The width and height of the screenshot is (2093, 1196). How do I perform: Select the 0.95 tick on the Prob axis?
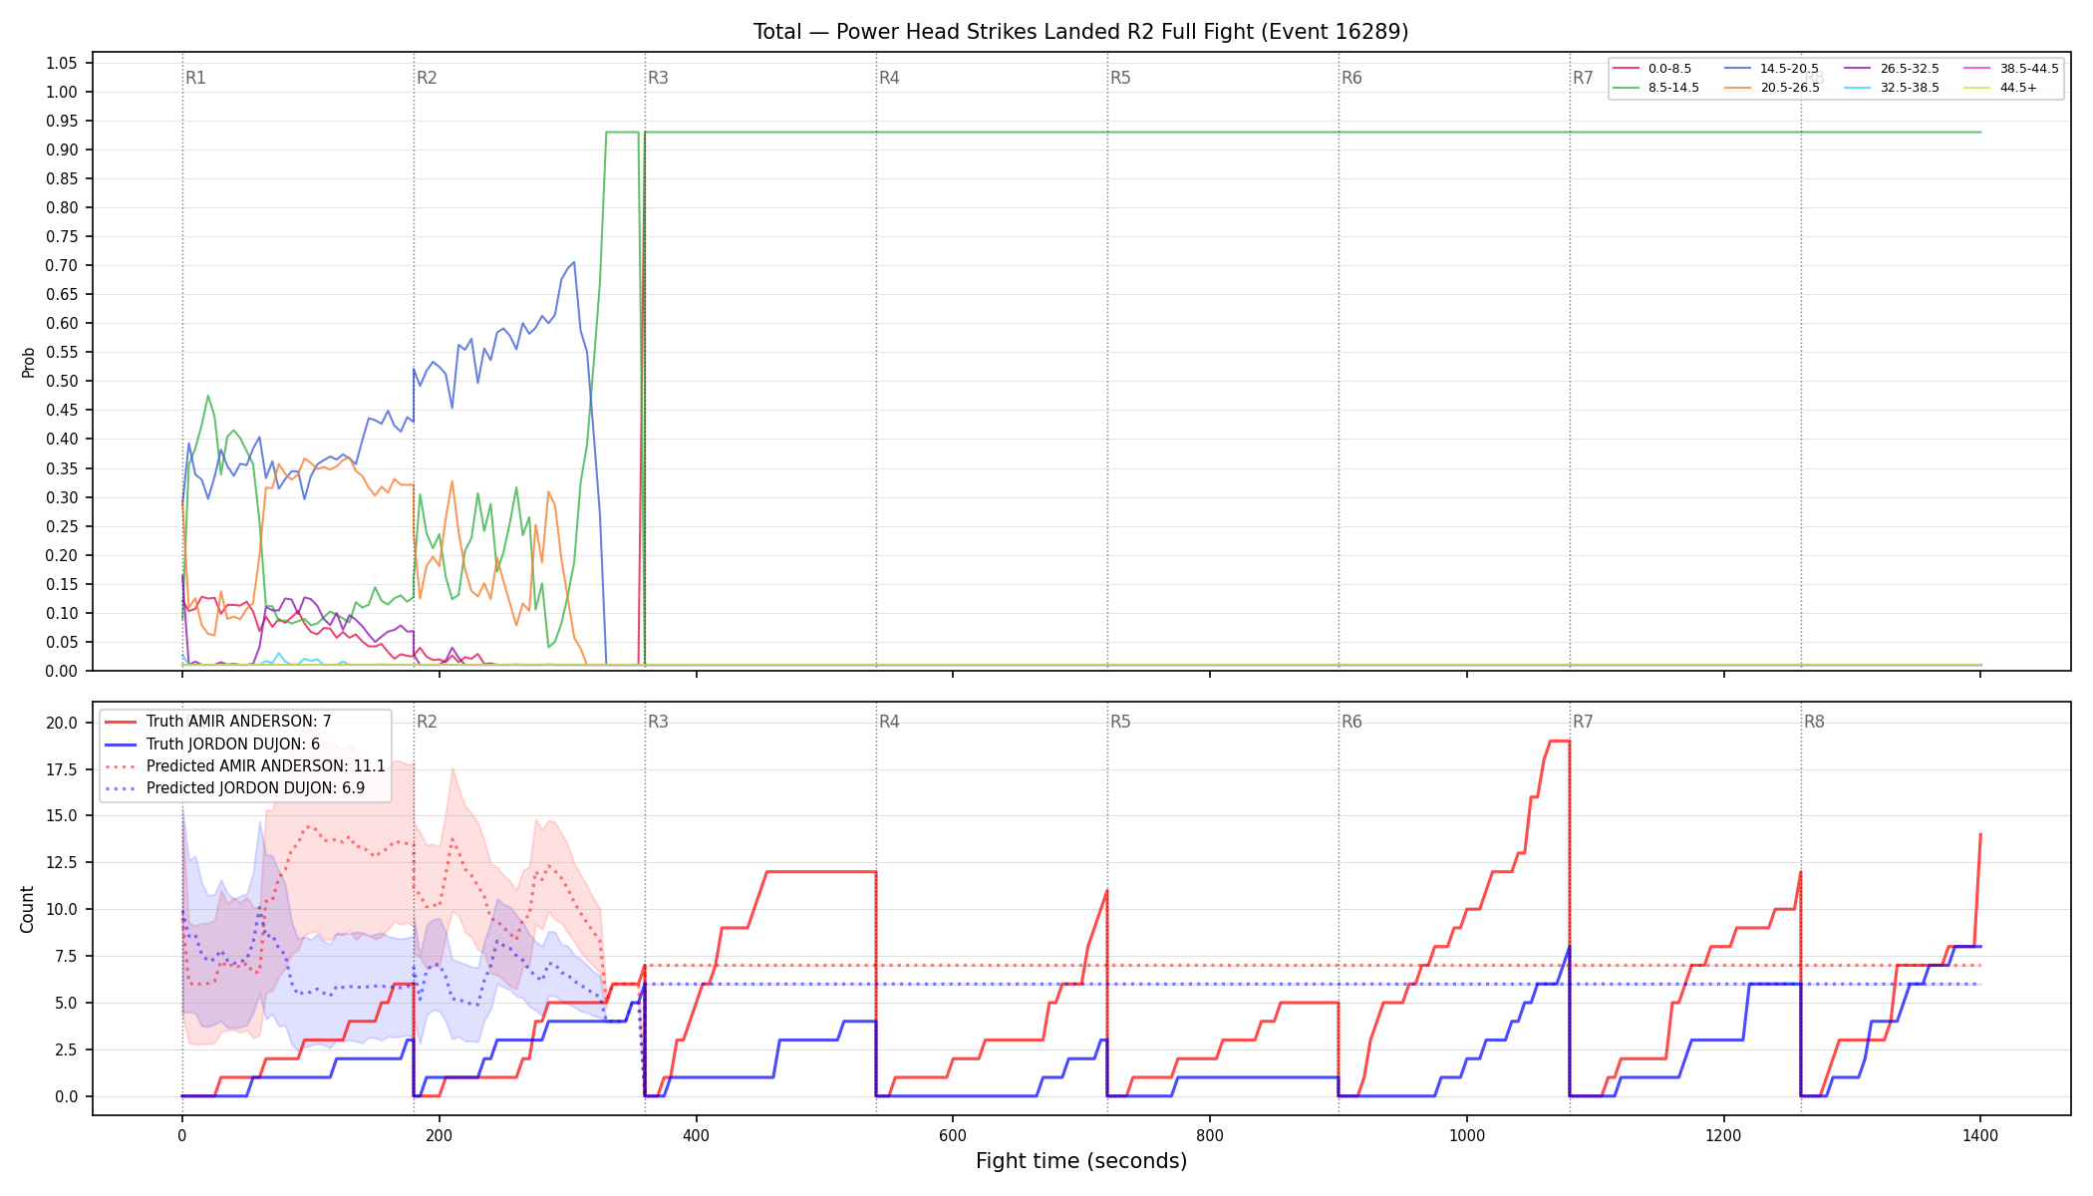[62, 121]
